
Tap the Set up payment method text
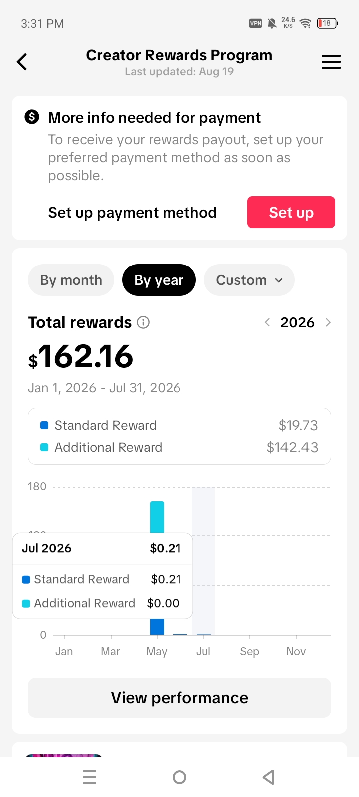[x=133, y=213]
